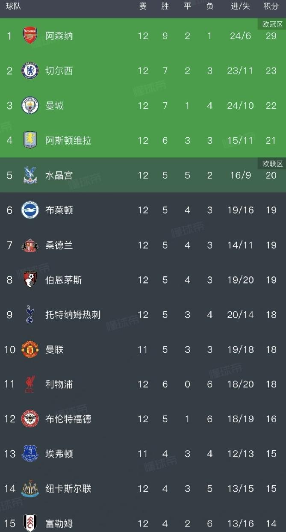
Task: Open team name 水晶宫
Action: [59, 175]
